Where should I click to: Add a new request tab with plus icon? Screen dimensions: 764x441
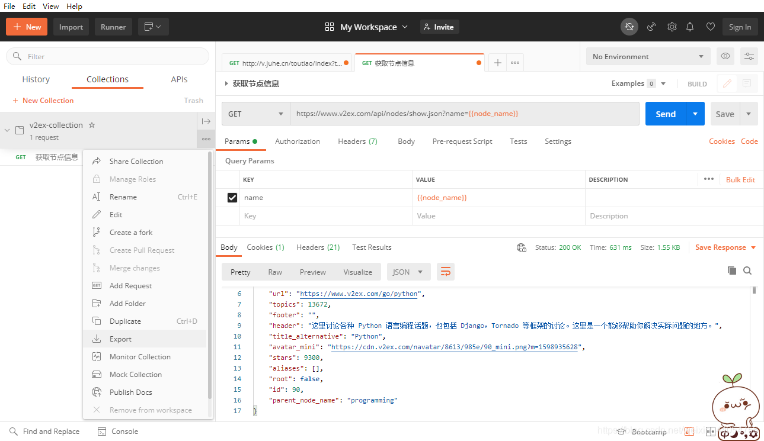click(498, 63)
